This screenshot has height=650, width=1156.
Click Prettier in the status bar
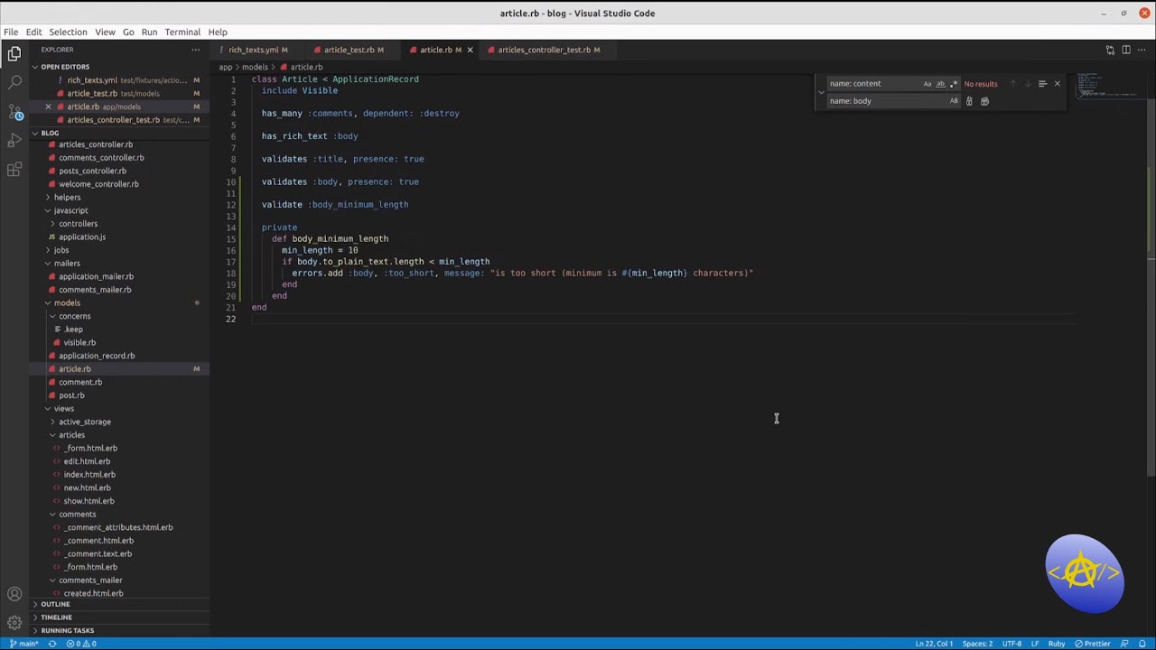tap(1093, 644)
